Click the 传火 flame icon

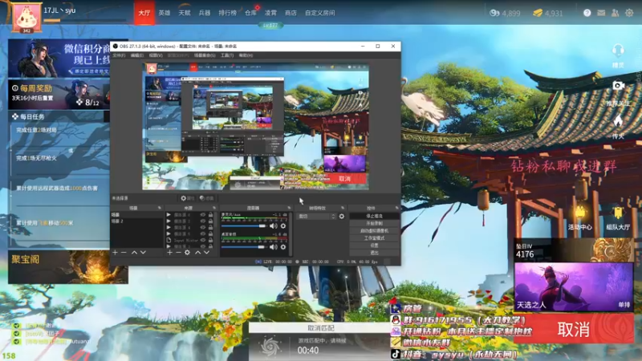coord(618,122)
